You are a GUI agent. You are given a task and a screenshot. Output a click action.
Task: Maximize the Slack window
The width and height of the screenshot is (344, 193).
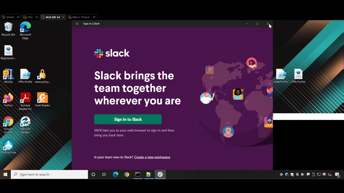coord(257,24)
